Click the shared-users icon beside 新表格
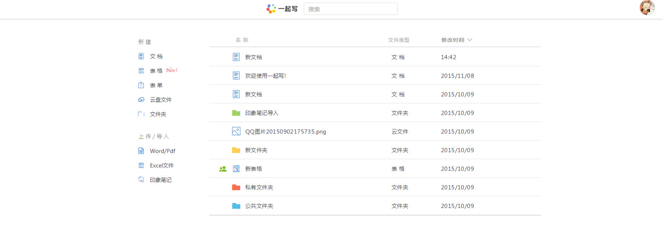Viewport: 663px width, 231px height. (x=223, y=169)
